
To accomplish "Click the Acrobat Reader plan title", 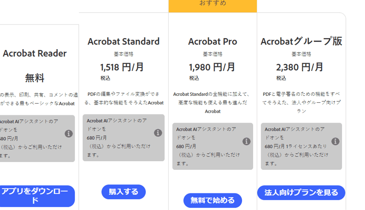I will click(35, 53).
